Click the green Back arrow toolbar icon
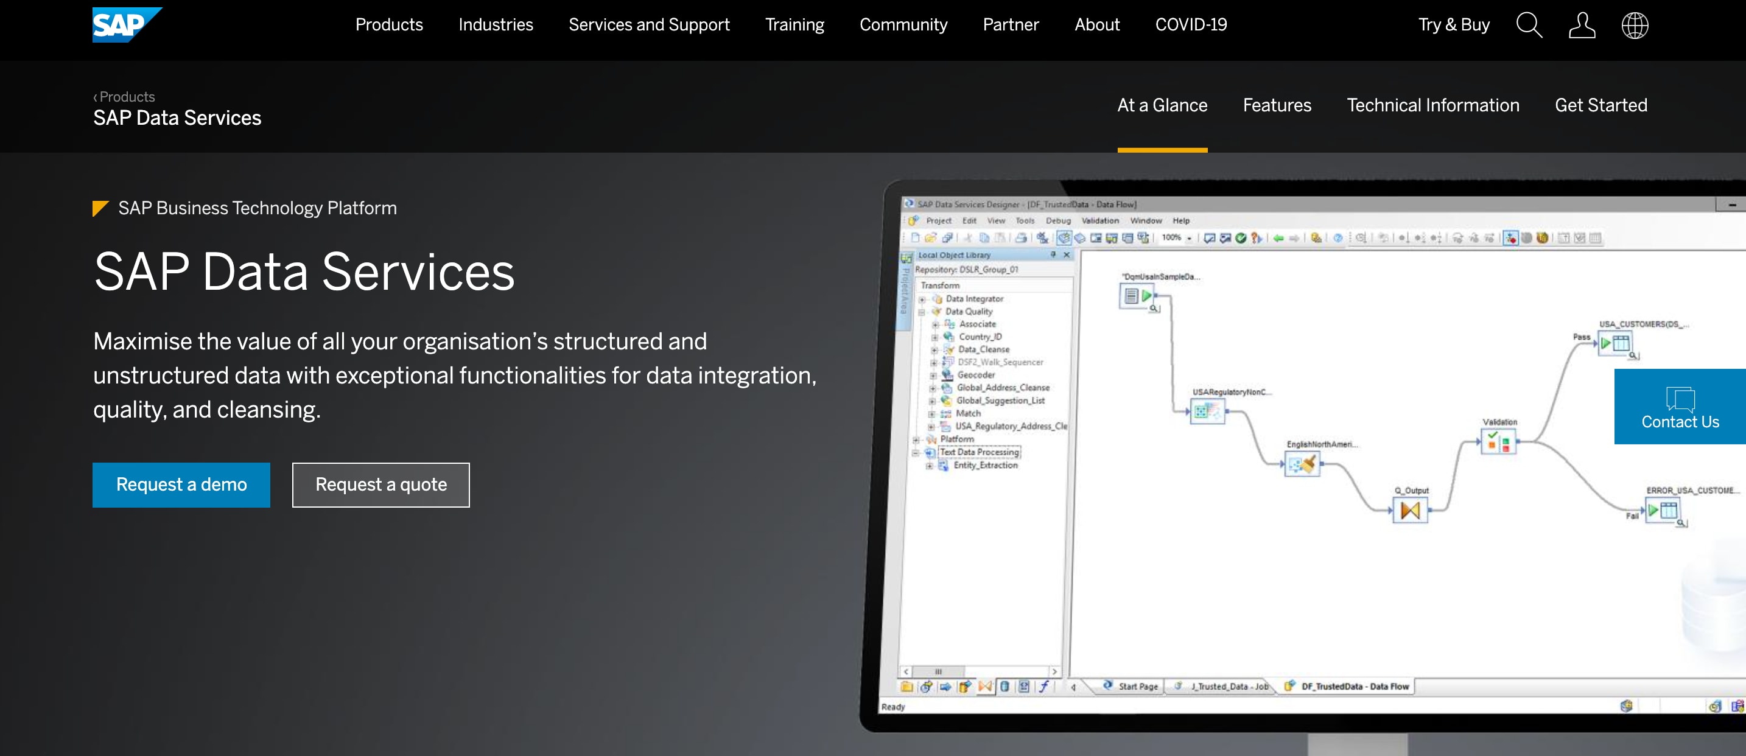The height and width of the screenshot is (756, 1746). 1278,238
